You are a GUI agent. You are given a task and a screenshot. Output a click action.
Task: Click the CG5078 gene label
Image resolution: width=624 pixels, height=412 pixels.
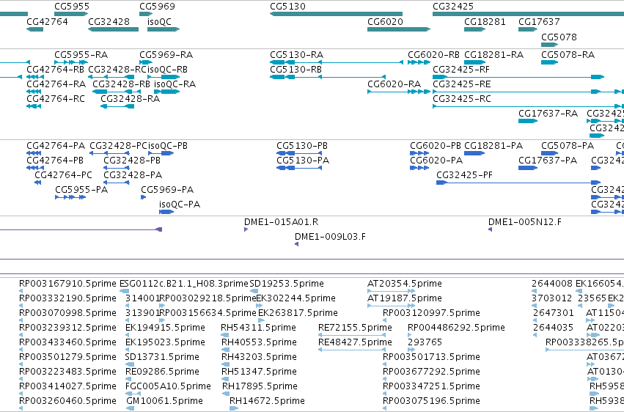coord(559,37)
